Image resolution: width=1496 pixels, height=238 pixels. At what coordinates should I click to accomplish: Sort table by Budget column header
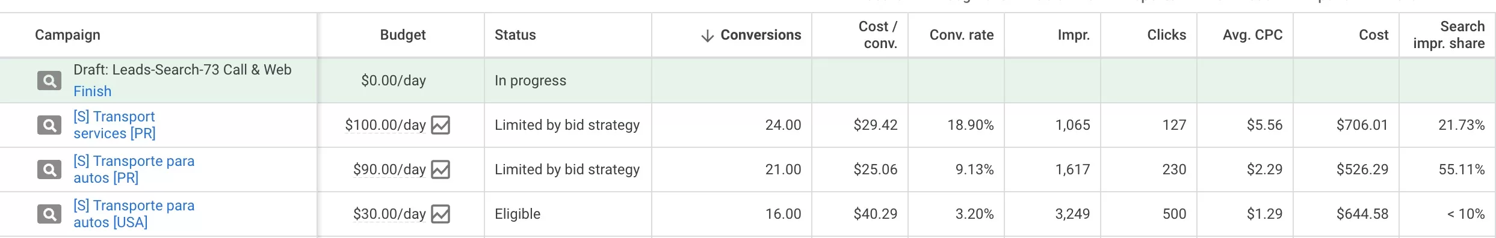403,35
